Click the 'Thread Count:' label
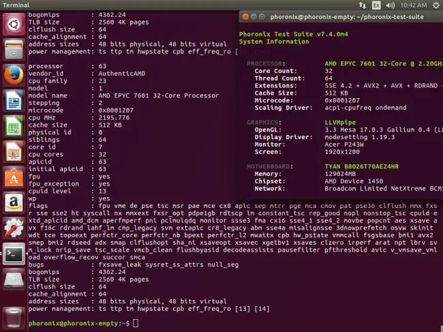Viewport: 443px width, 332px height. [x=279, y=78]
